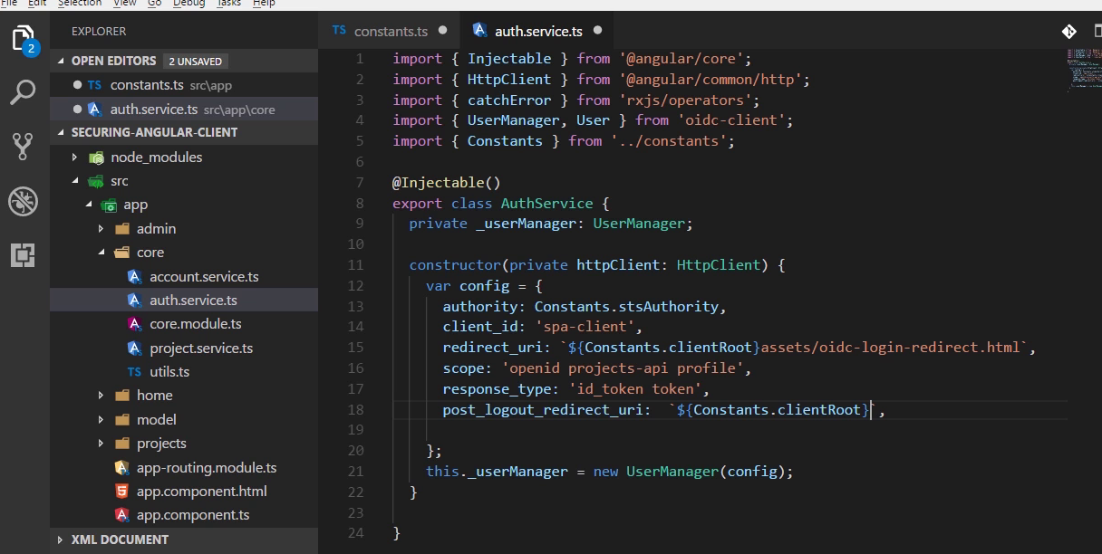Viewport: 1102px width, 554px height.
Task: Select constants.ts in Open Editors list
Action: click(183, 85)
